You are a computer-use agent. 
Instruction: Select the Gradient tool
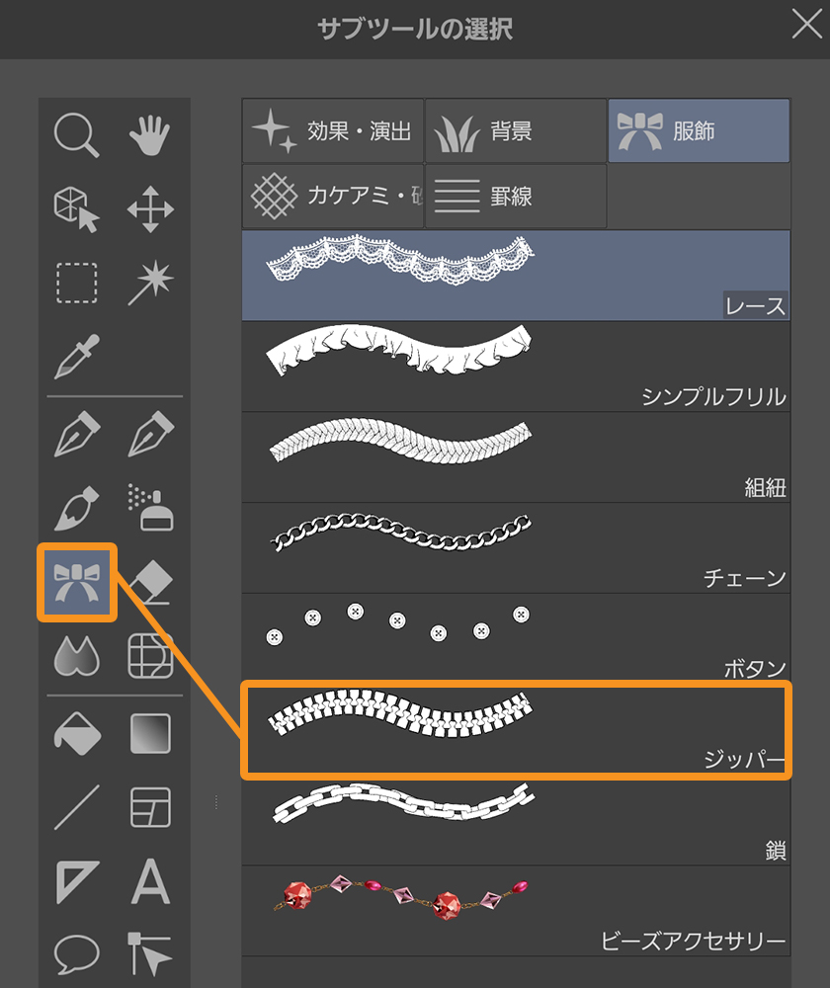(x=150, y=733)
